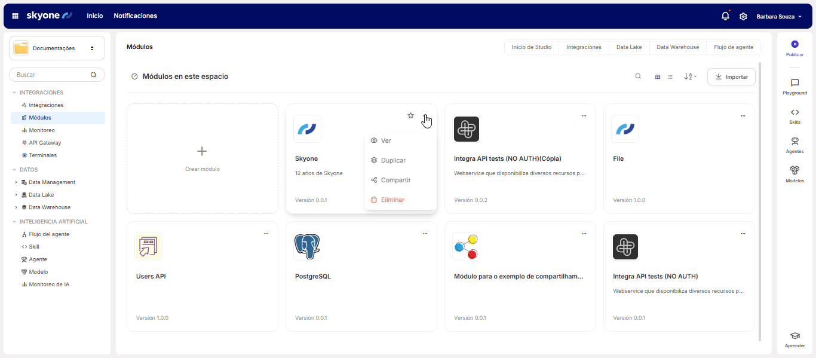
Task: Open the apps grid menu icon
Action: pyautogui.click(x=16, y=16)
